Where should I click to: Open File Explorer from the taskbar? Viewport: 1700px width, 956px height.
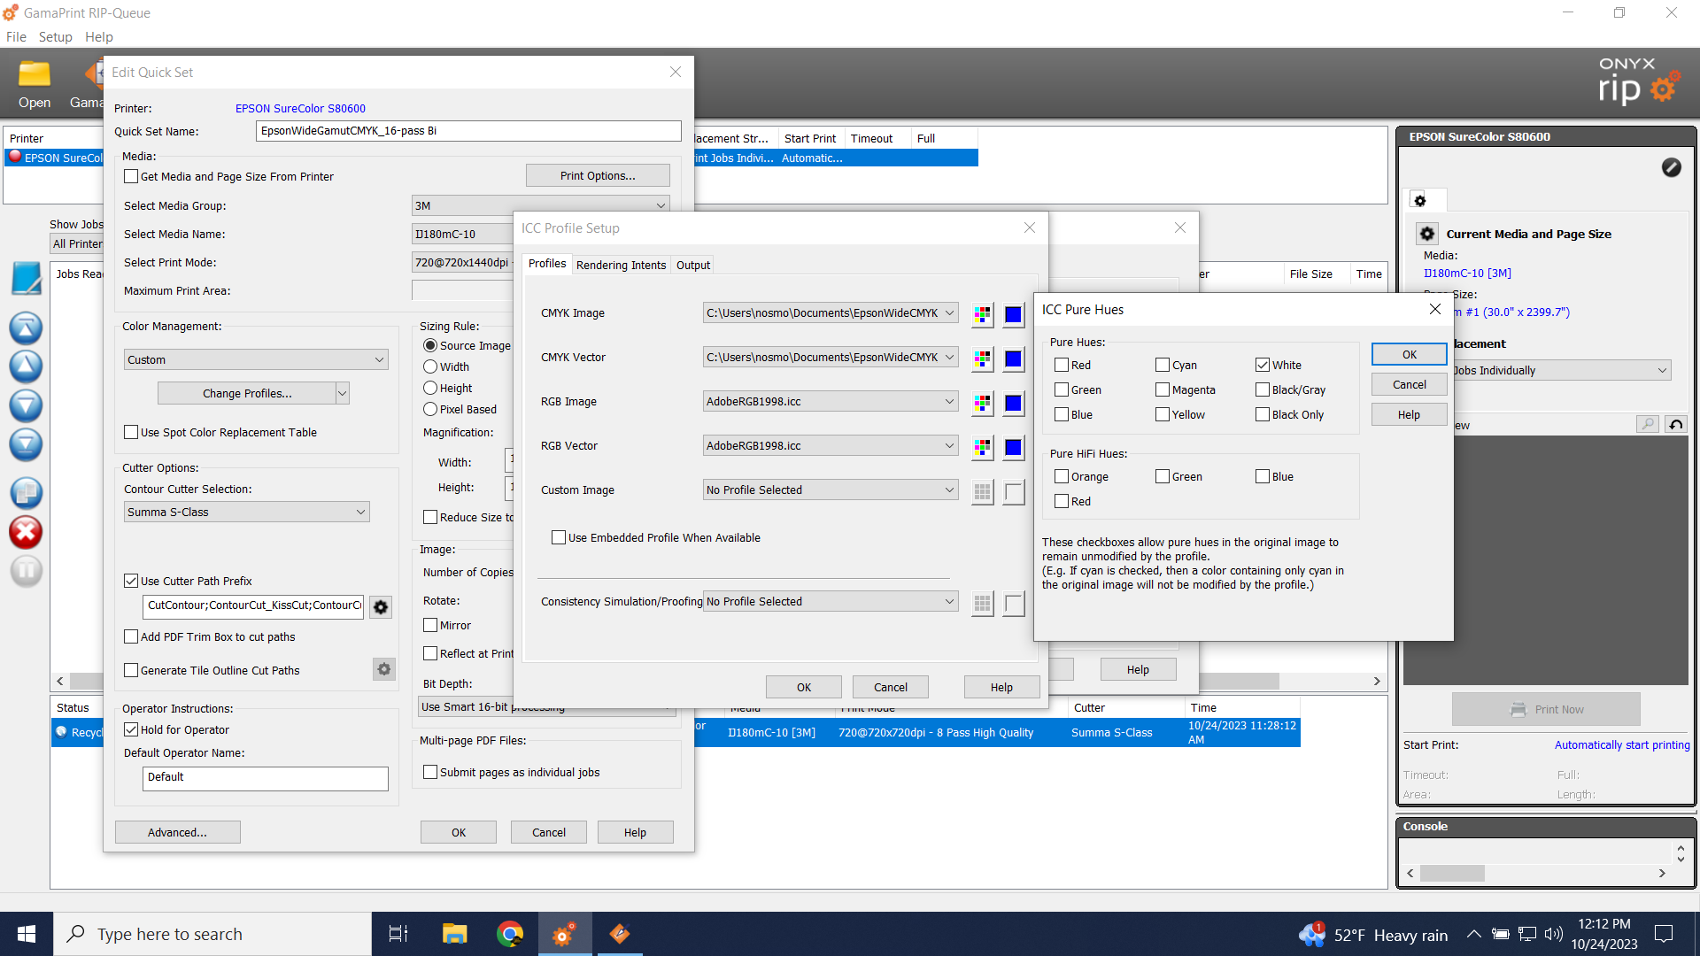454,934
